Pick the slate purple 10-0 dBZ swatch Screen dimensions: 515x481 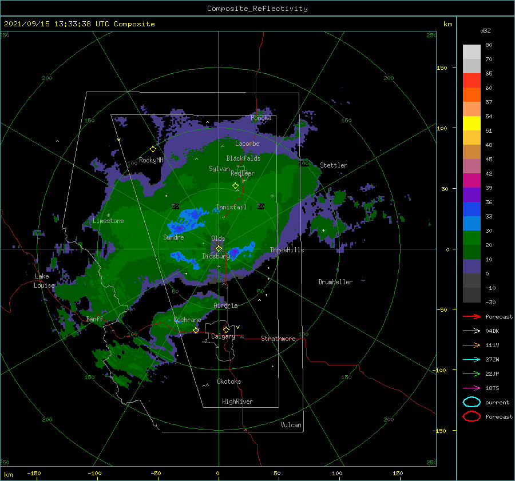pyautogui.click(x=472, y=267)
